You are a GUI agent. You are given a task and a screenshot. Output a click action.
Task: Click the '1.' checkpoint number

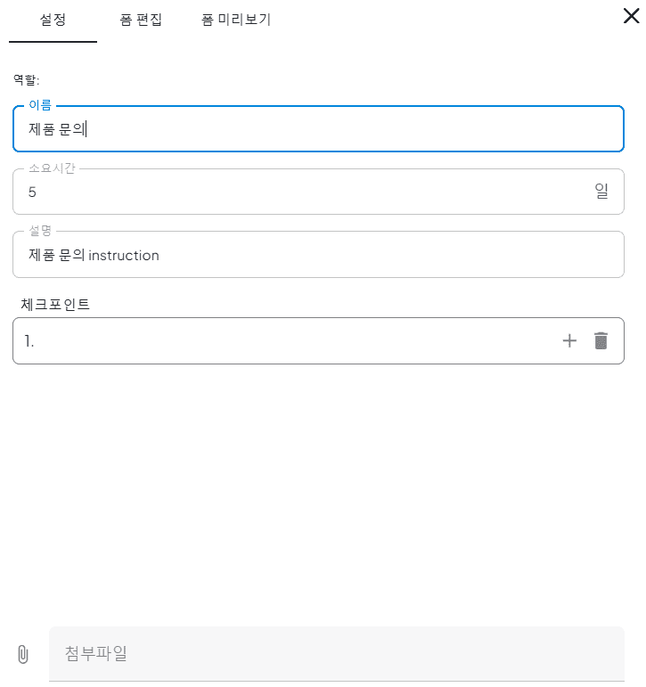(29, 341)
